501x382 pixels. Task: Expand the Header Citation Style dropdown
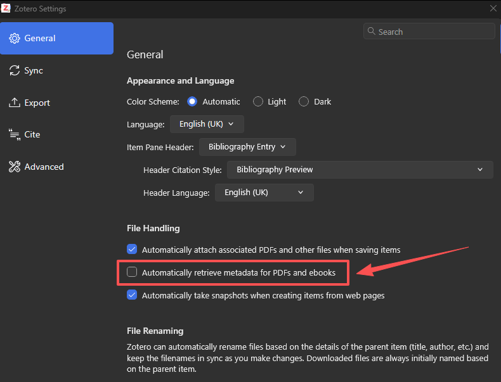[x=360, y=170]
